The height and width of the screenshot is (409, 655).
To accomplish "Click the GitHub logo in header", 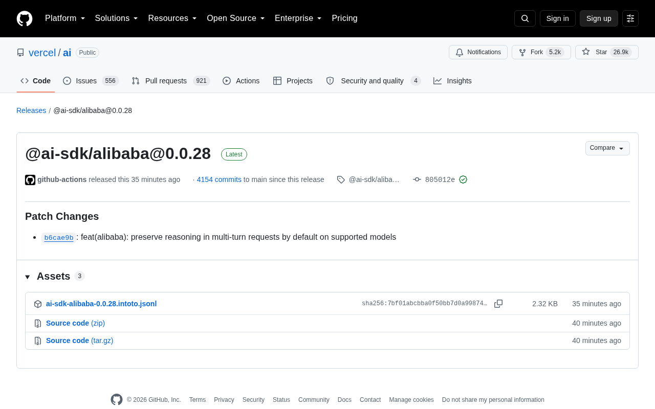I will 25,18.
